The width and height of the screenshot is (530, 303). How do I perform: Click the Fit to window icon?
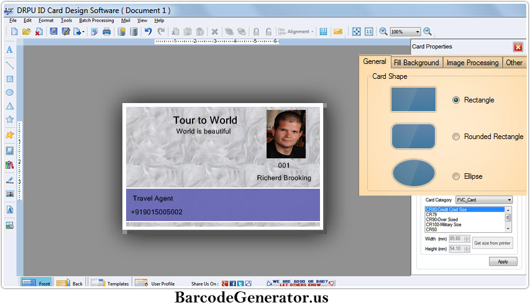coord(357,32)
